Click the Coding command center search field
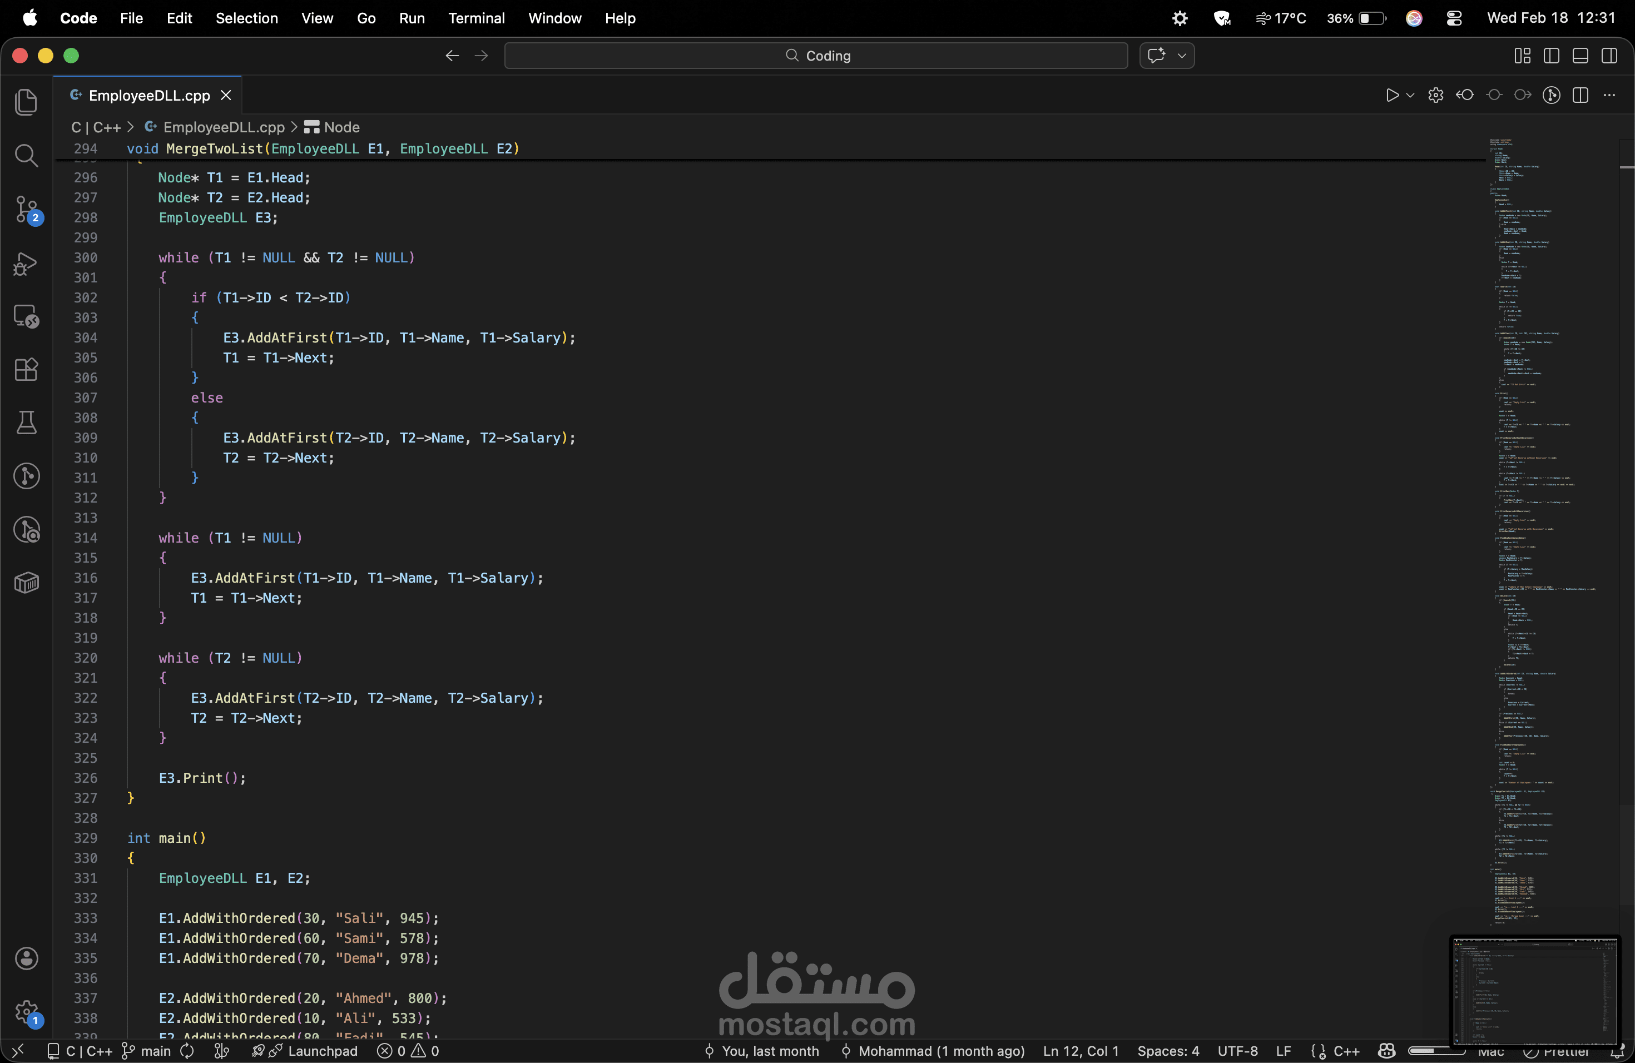Image resolution: width=1635 pixels, height=1063 pixels. (815, 56)
